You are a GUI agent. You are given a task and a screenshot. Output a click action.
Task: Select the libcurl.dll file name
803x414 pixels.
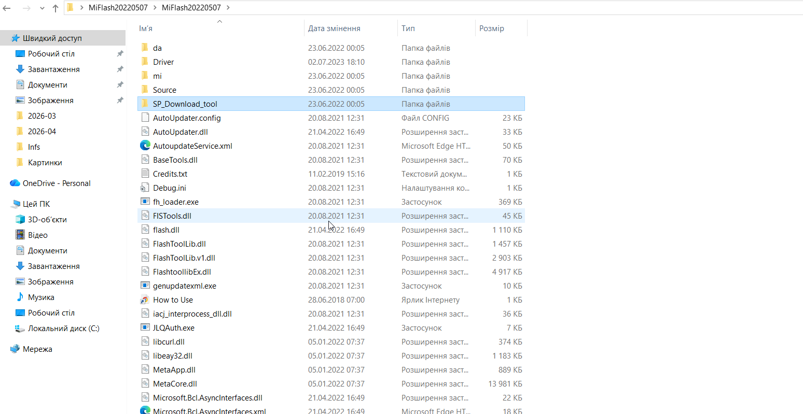pyautogui.click(x=169, y=342)
